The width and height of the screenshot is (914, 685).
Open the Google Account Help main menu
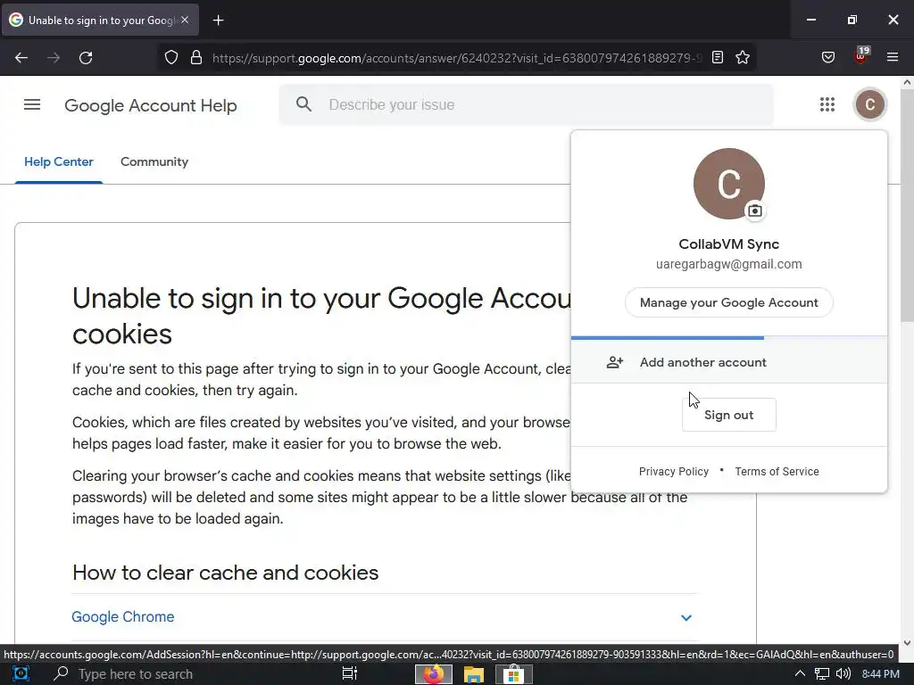pos(32,105)
